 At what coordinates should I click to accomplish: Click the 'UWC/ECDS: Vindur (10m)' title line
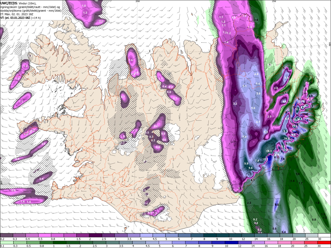click(18, 3)
